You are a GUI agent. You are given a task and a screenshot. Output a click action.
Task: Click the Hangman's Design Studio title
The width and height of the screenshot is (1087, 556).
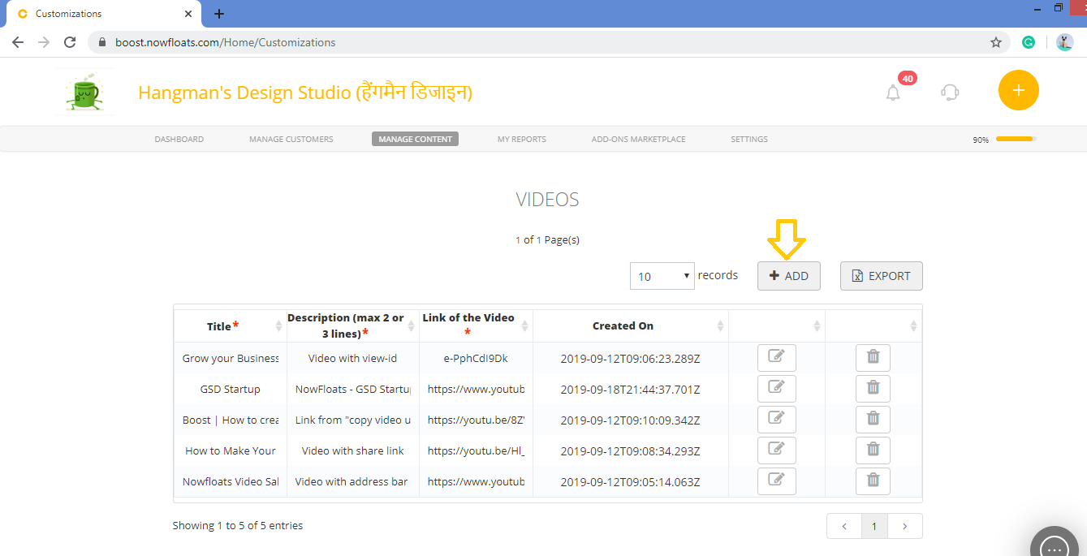click(305, 93)
